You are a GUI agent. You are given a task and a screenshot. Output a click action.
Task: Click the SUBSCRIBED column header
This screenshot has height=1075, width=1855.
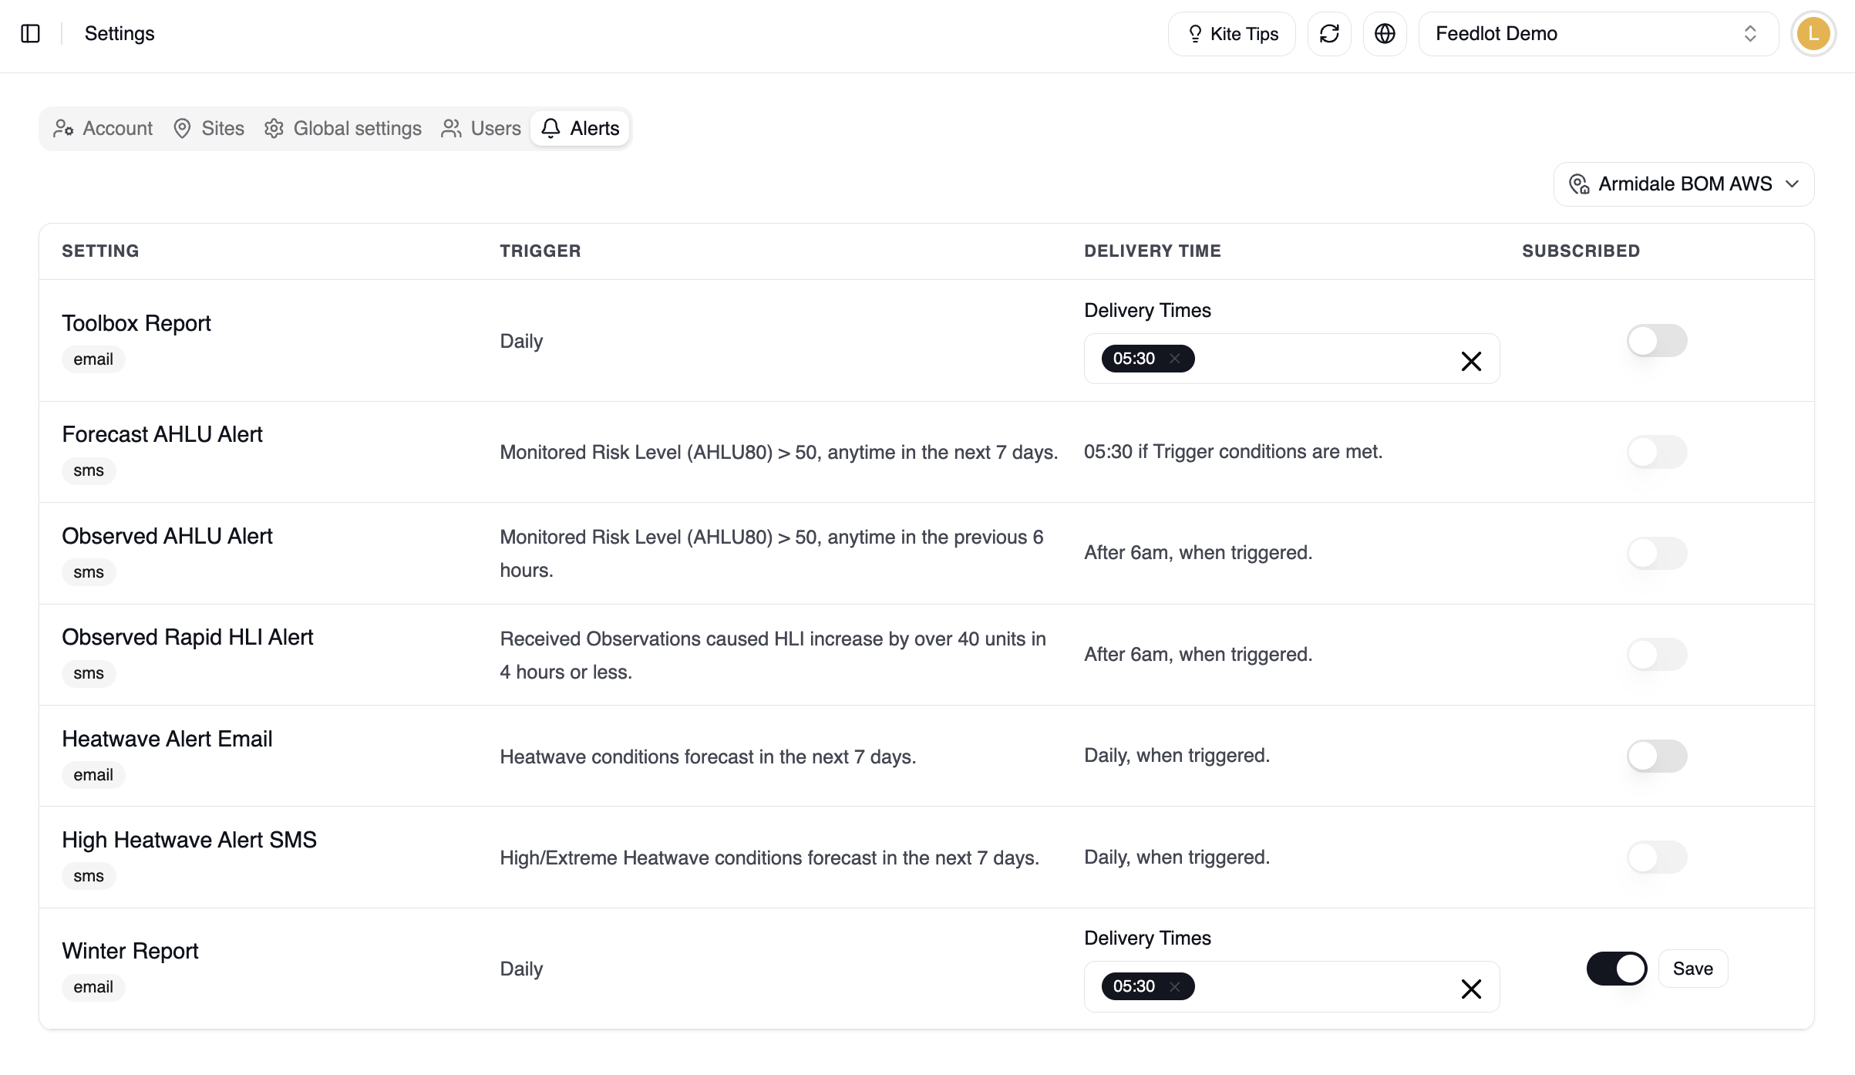click(x=1581, y=251)
